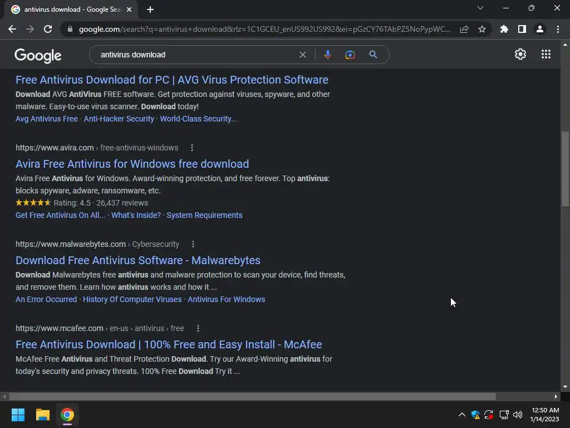Open Download Free Antivirus Software Malwarebytes result
Viewport: 570px width, 428px height.
tap(138, 260)
